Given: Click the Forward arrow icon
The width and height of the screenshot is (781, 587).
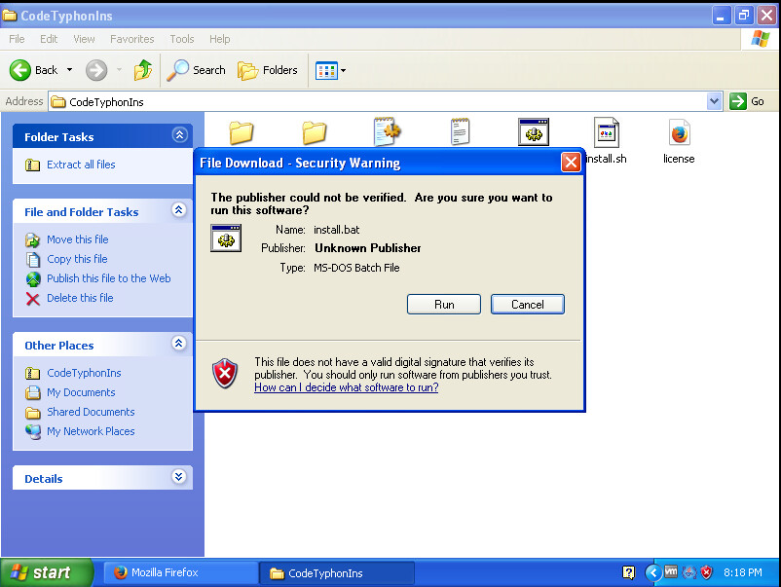Looking at the screenshot, I should pyautogui.click(x=96, y=70).
